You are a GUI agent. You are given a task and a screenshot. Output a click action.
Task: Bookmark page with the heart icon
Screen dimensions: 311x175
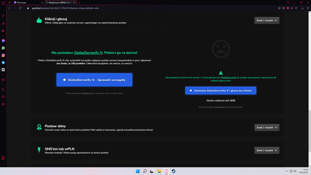[x=296, y=8]
